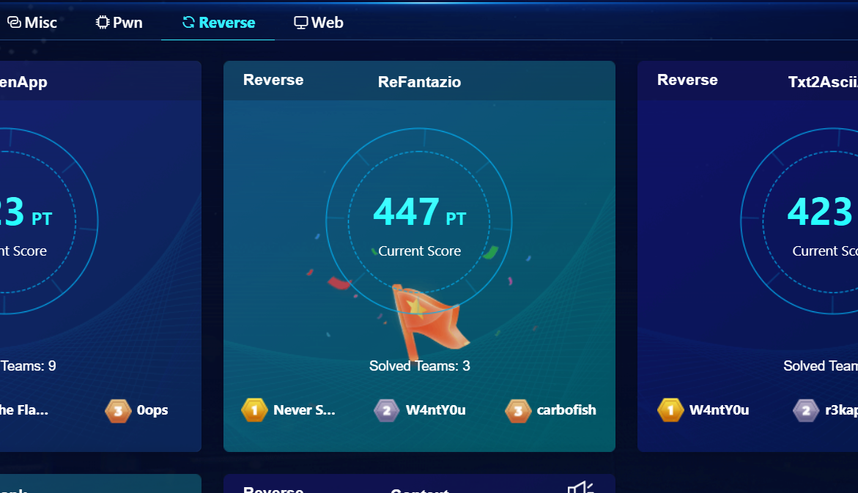This screenshot has width=858, height=493.
Task: Click 'Solved Teams: 3' on ReFantazio card
Action: pyautogui.click(x=419, y=366)
